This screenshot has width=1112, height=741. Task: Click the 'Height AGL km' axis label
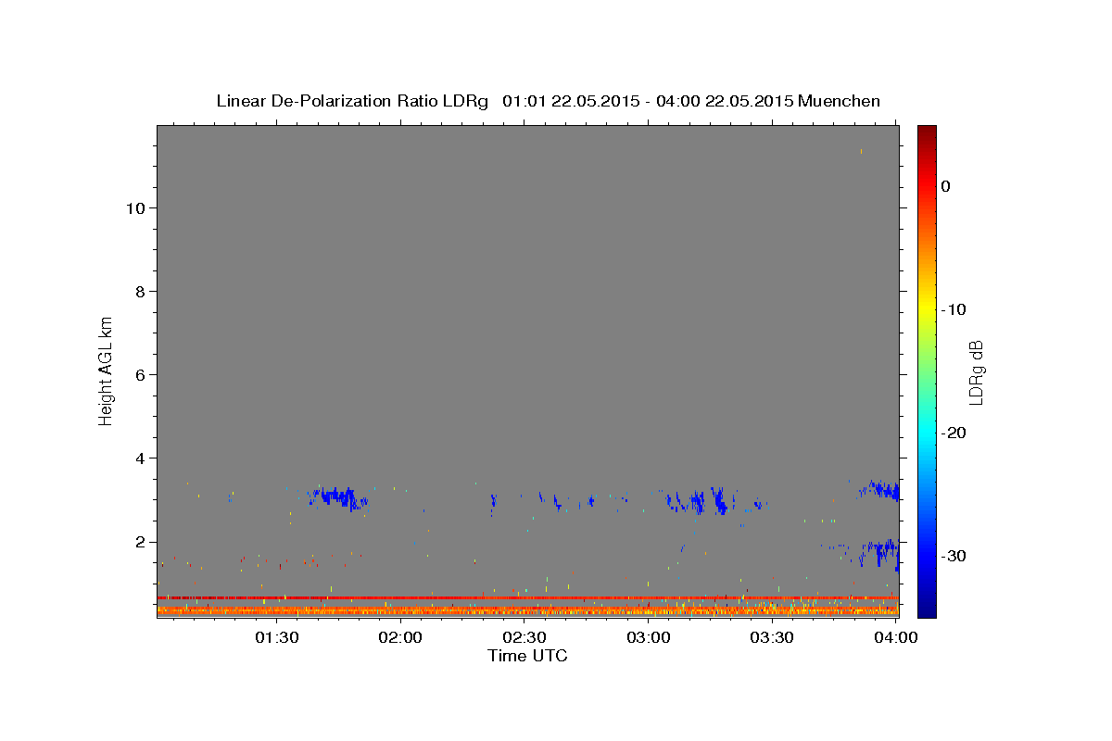107,370
